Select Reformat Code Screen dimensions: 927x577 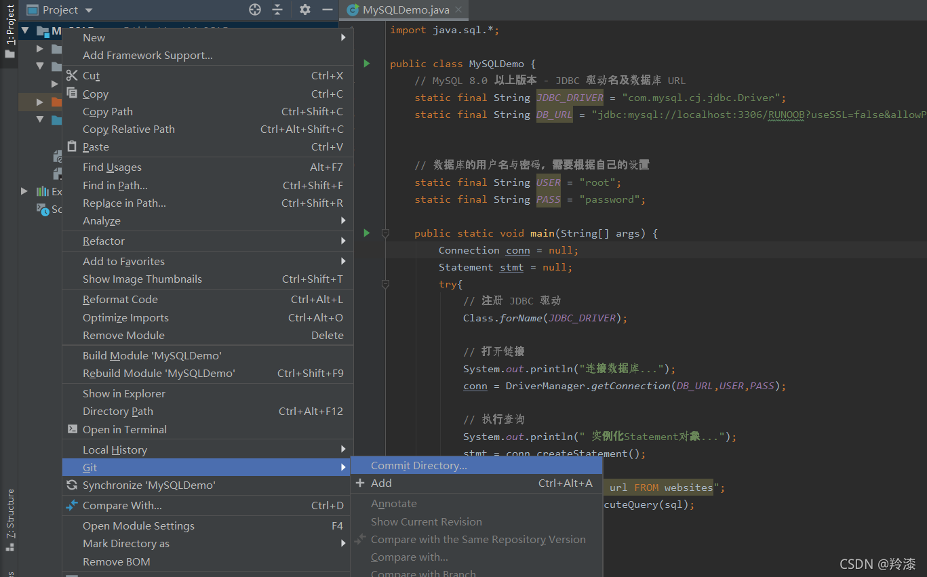click(208, 299)
